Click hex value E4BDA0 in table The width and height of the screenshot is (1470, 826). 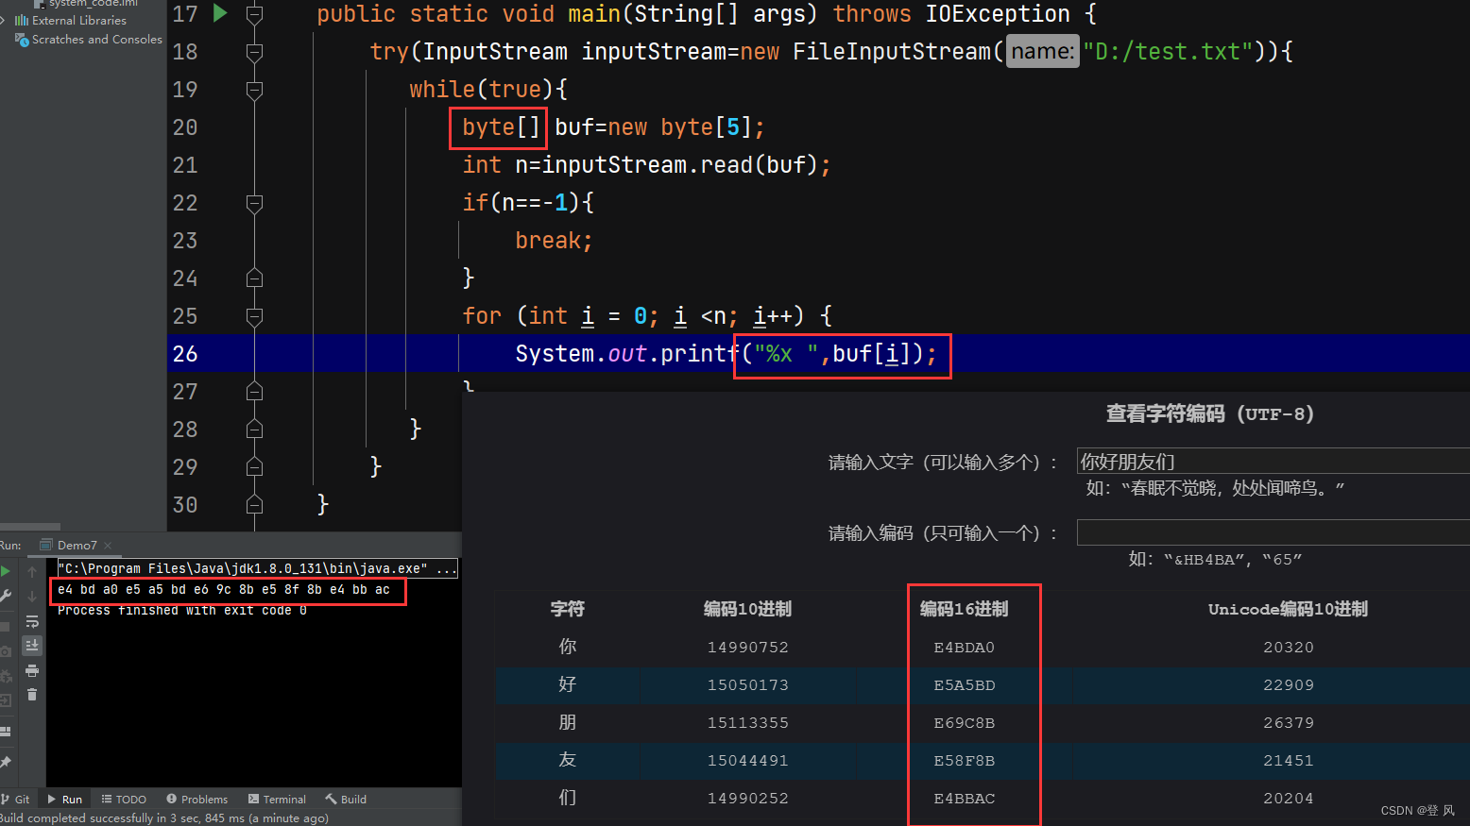coord(965,648)
